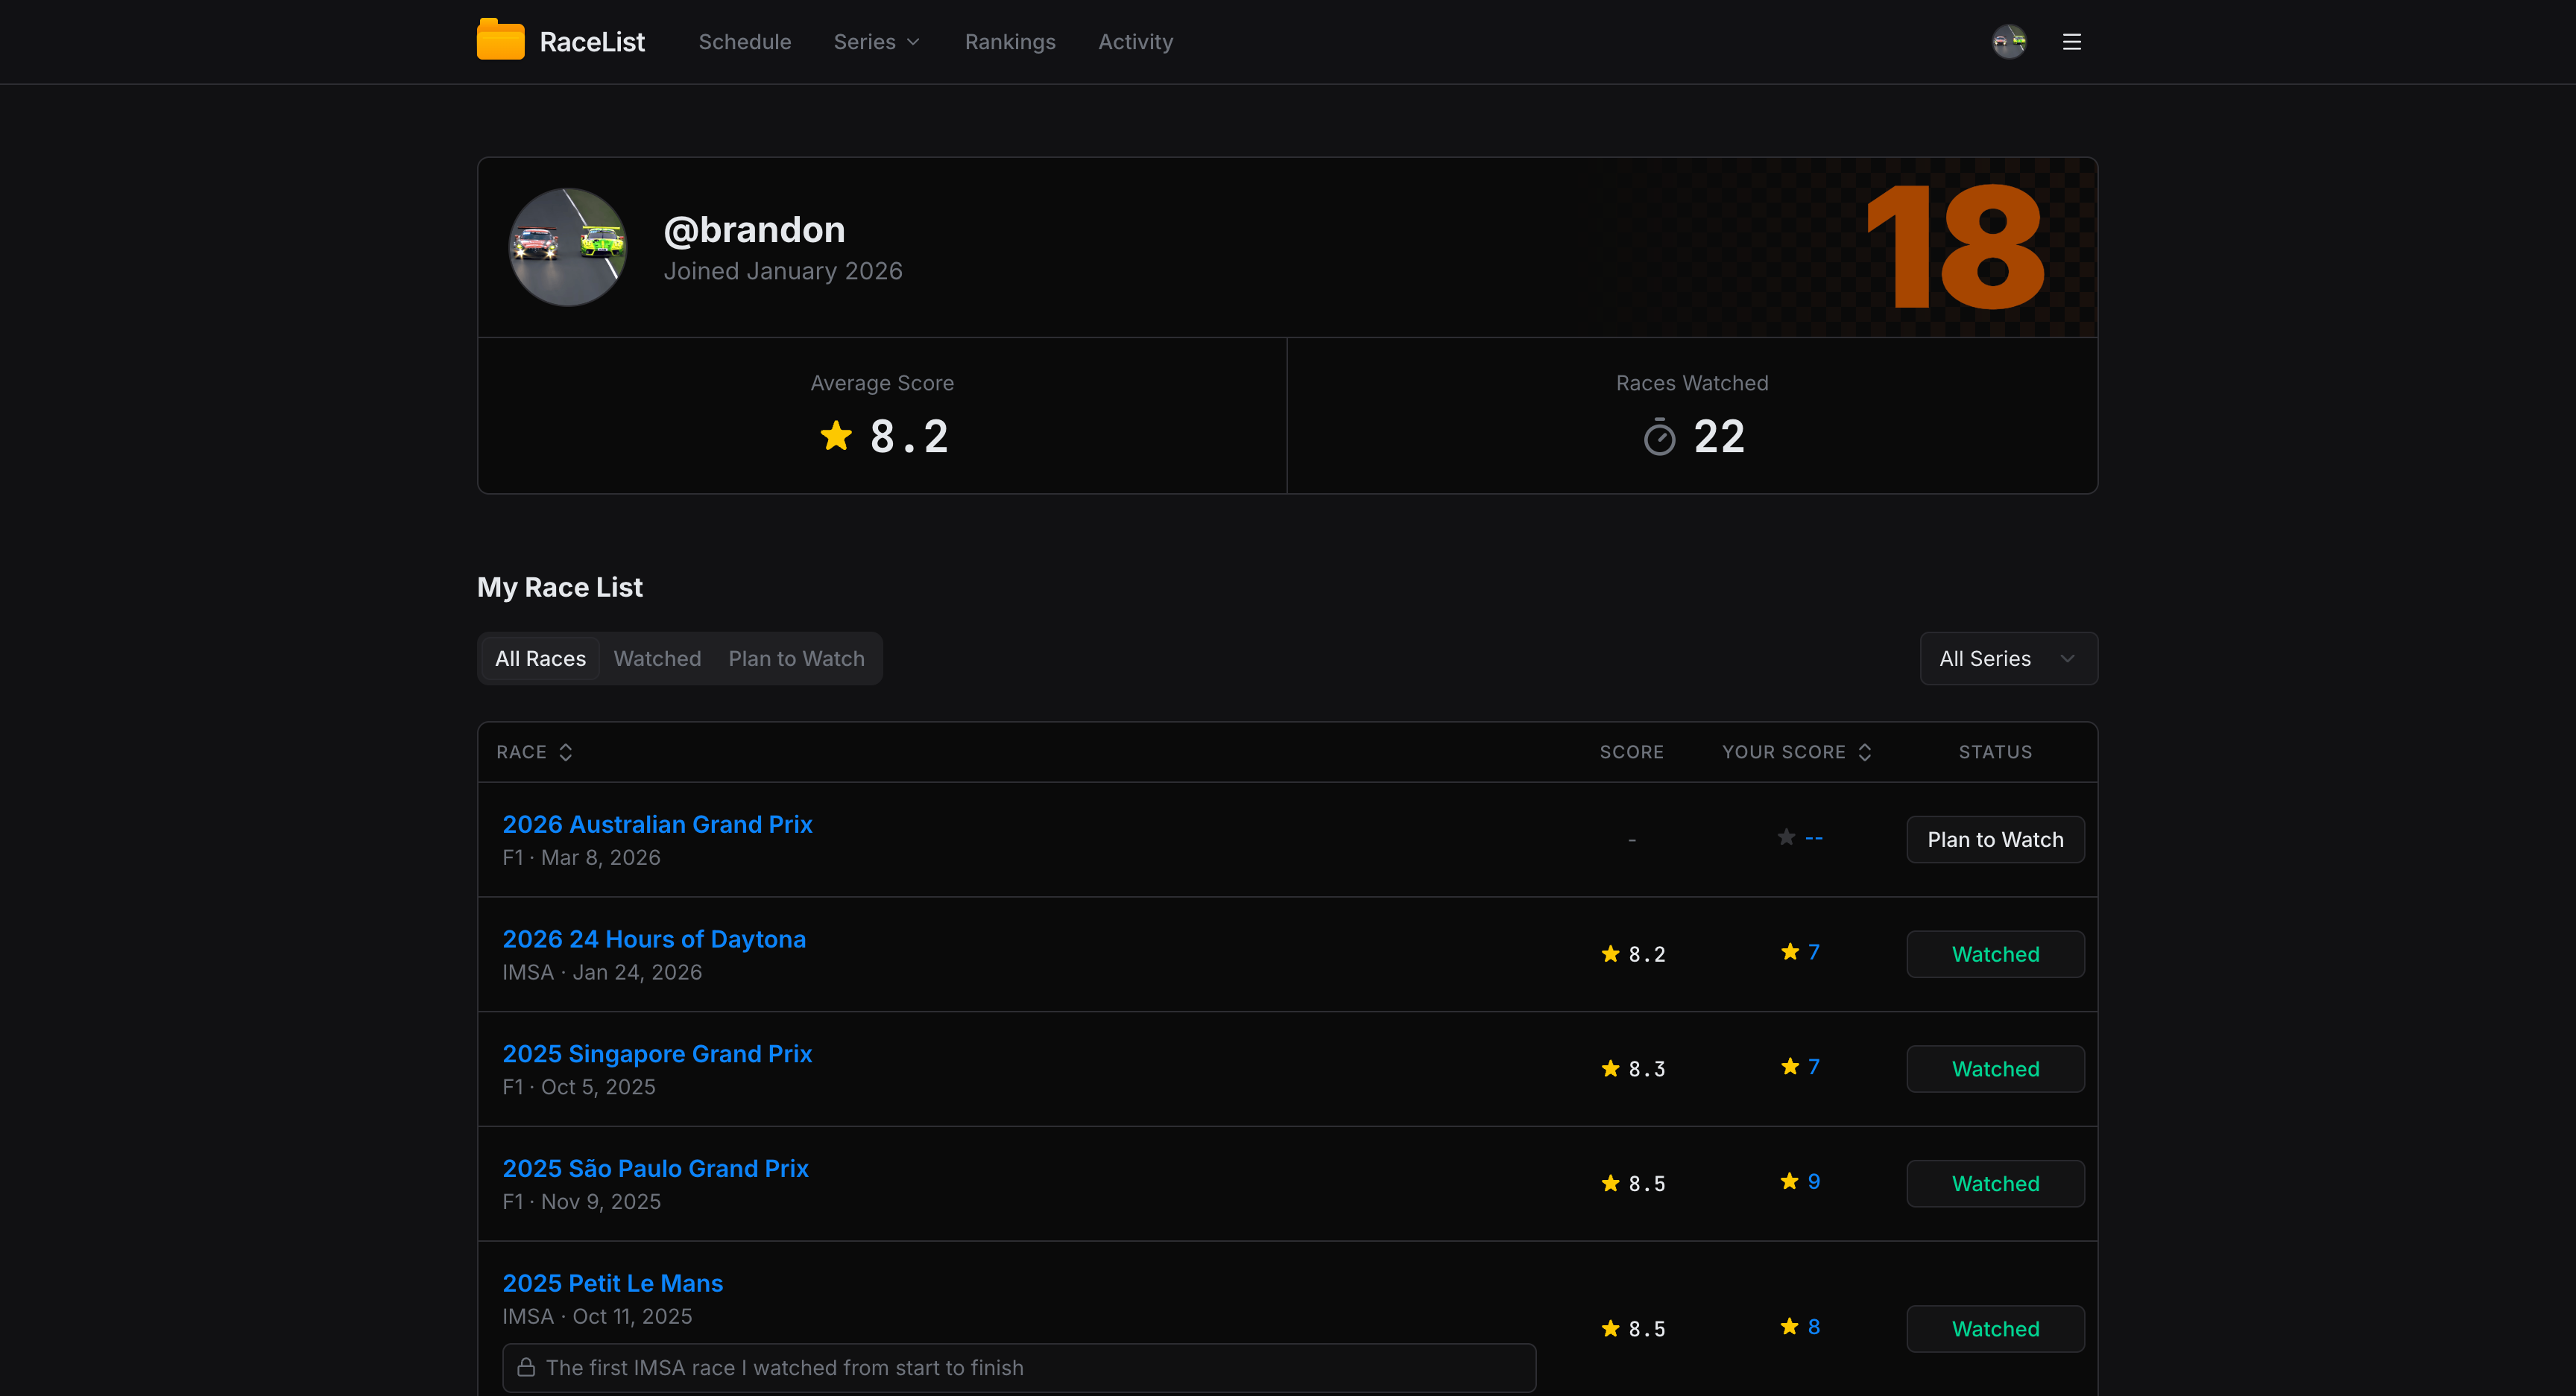The image size is (2576, 1396).
Task: Click the large brandon profile picture
Action: [x=568, y=248]
